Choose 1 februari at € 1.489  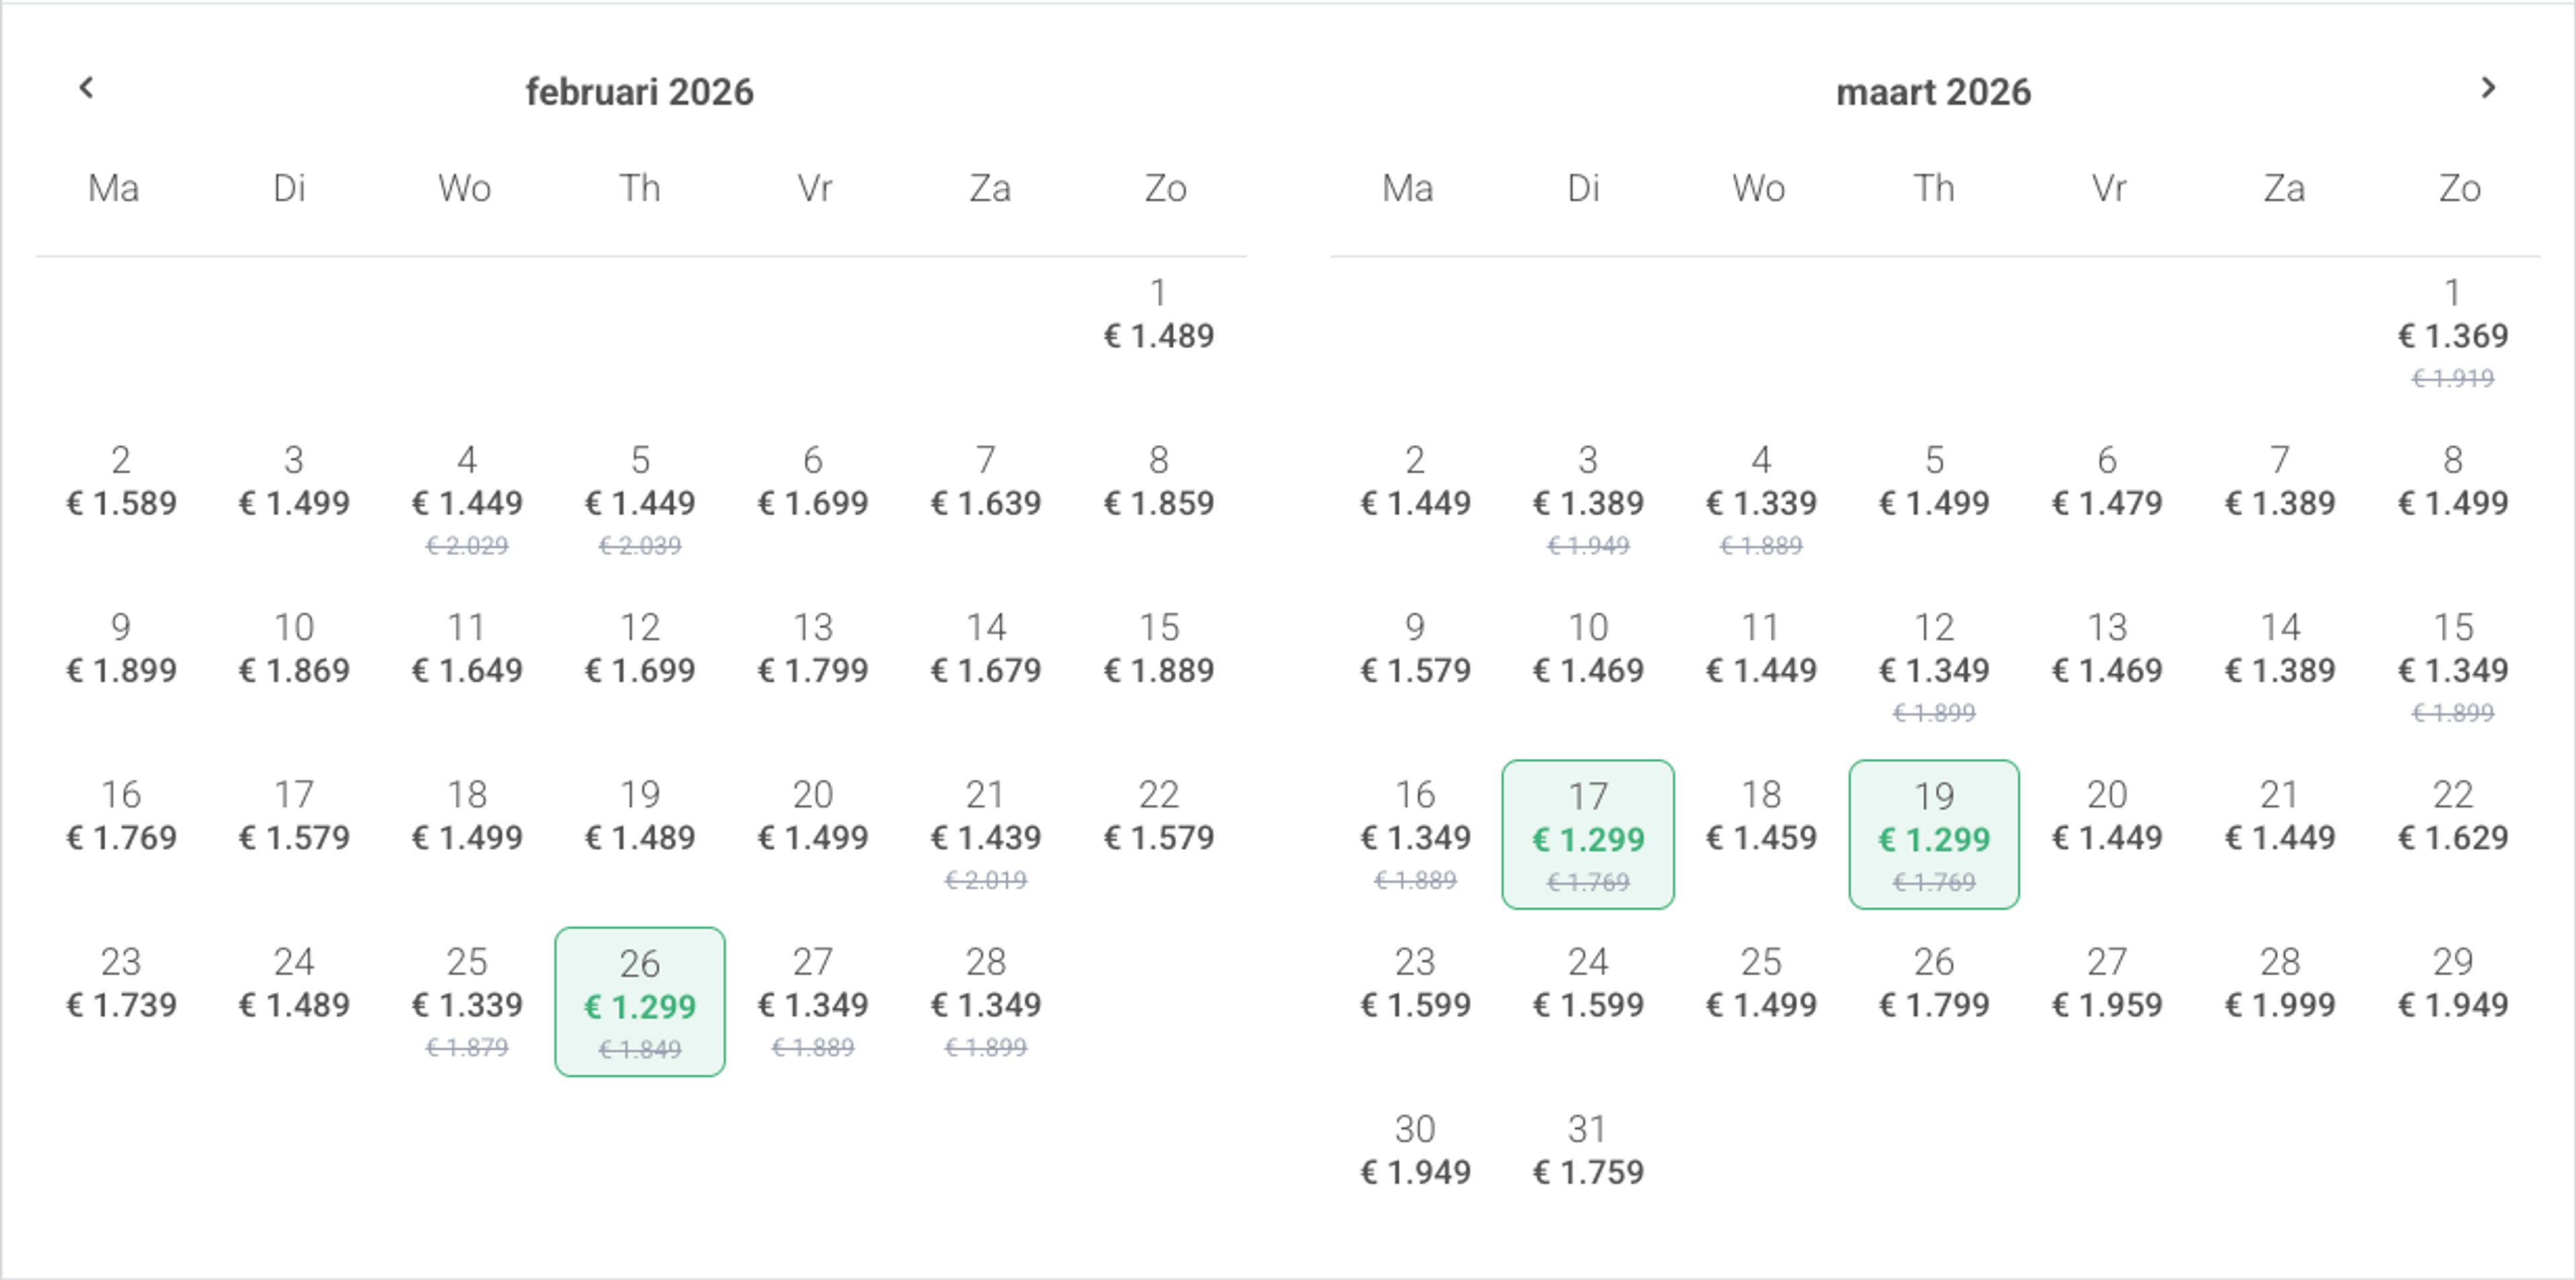click(x=1158, y=316)
